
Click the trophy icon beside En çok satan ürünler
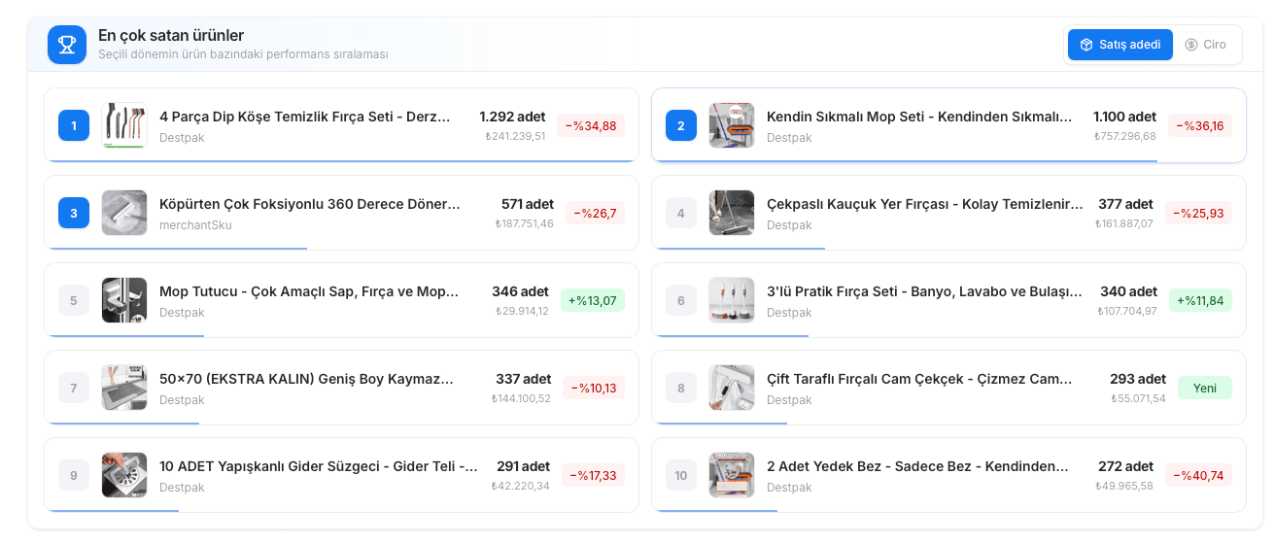pos(67,45)
